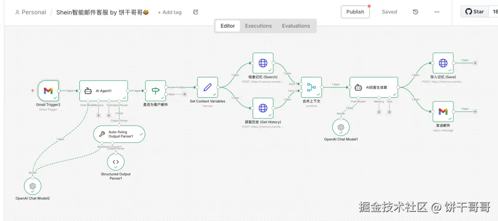The image size is (498, 221).
Task: Add memory via plus under AI Agent1
Action: point(99,115)
